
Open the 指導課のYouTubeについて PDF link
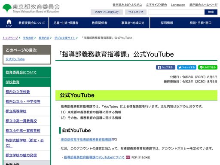click(x=94, y=157)
